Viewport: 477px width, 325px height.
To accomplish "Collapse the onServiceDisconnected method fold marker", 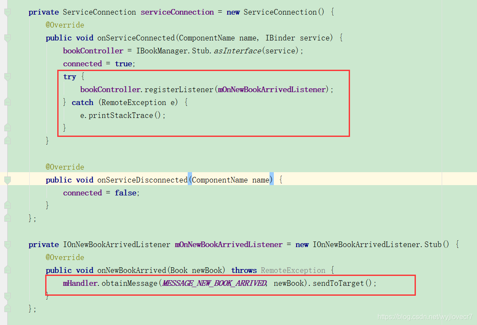I will point(8,180).
